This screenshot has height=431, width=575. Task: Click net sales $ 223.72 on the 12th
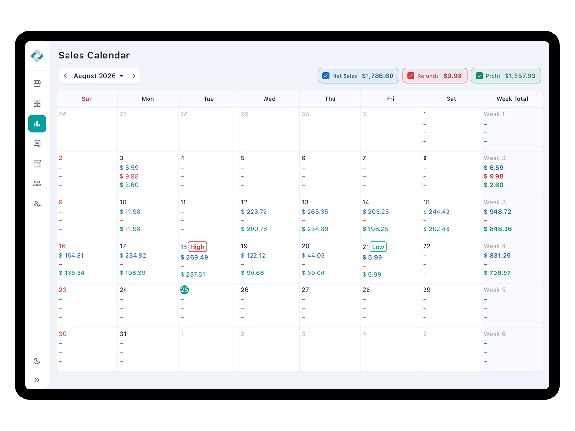[254, 212]
